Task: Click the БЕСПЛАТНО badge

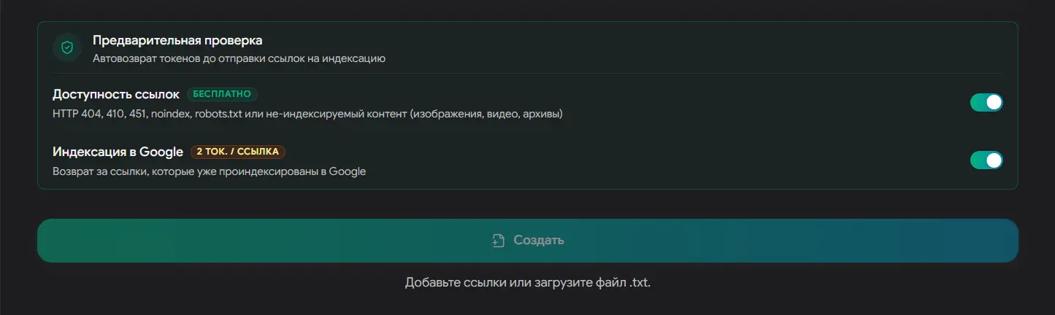Action: coord(222,94)
